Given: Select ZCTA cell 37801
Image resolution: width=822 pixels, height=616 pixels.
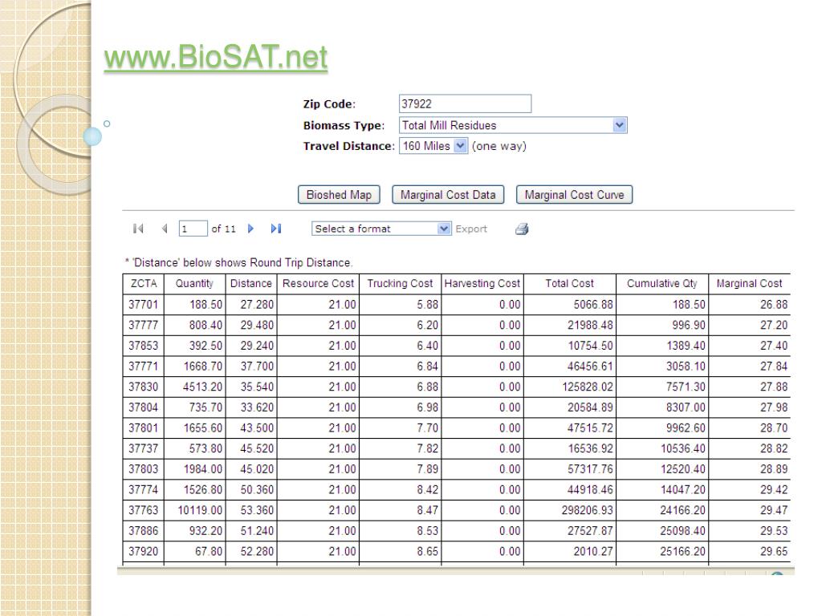Looking at the screenshot, I should coord(143,428).
